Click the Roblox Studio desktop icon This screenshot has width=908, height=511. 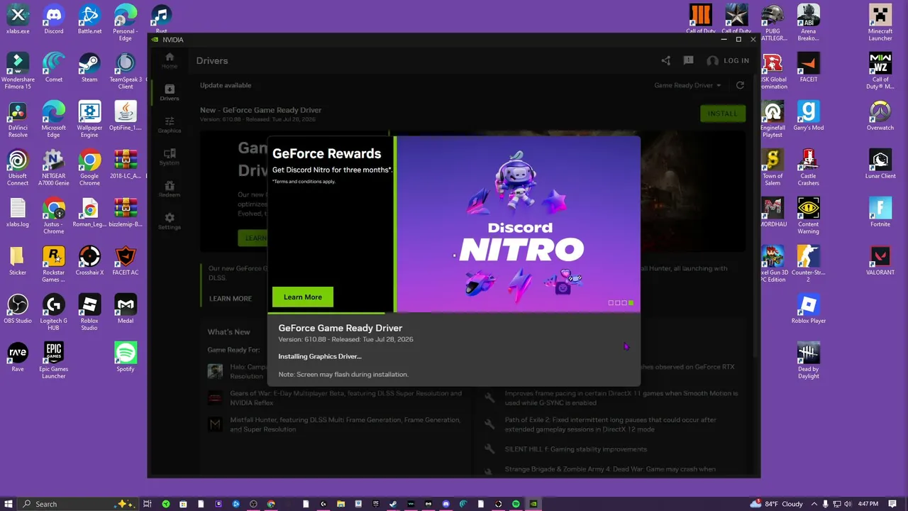click(x=89, y=312)
